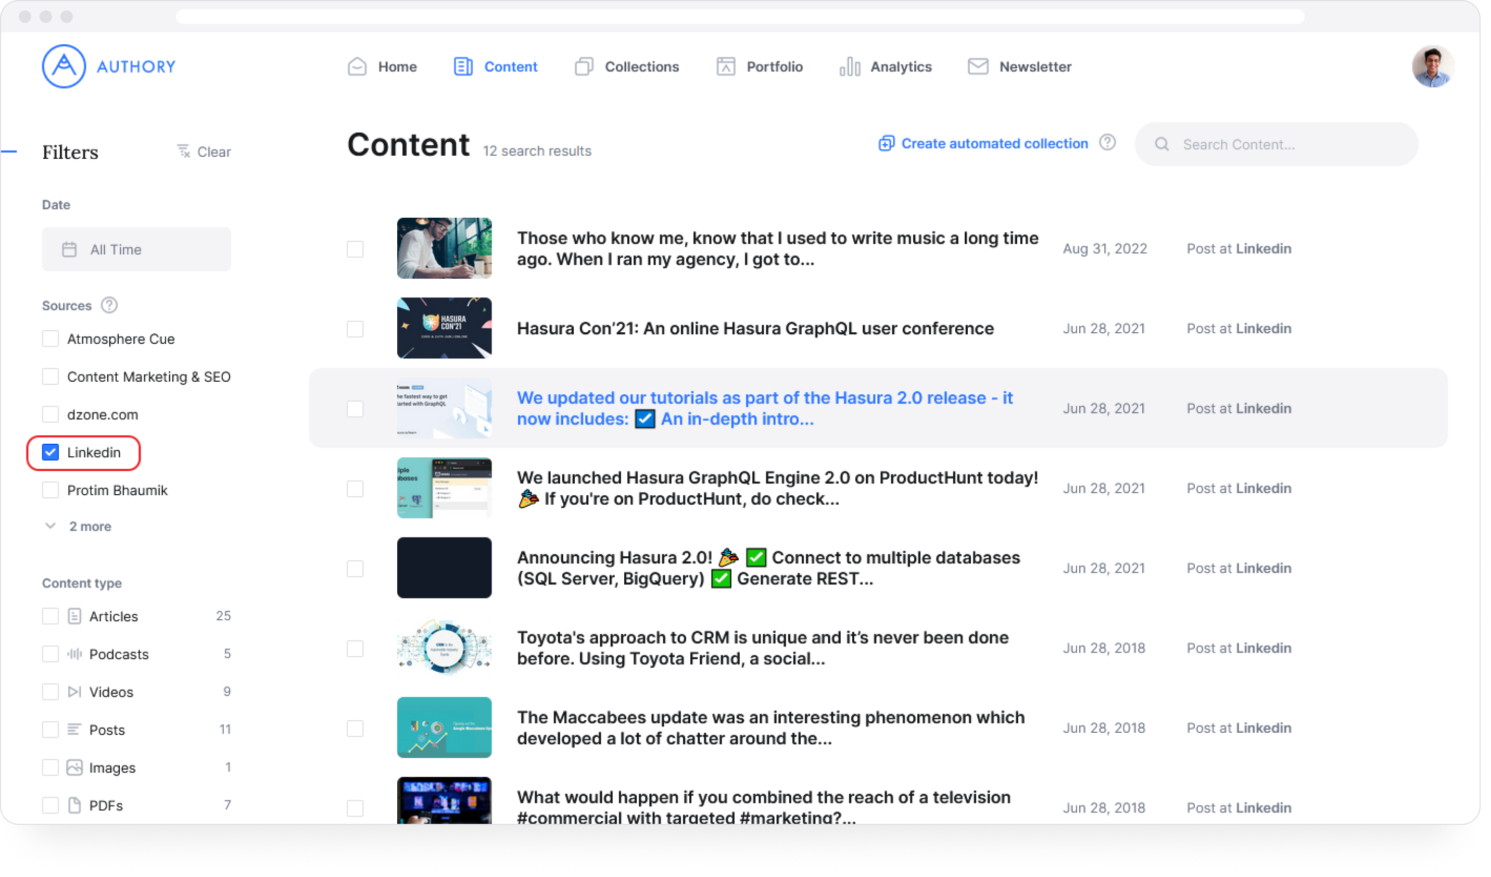The height and width of the screenshot is (877, 1491).
Task: Go to the Home tab
Action: (382, 67)
